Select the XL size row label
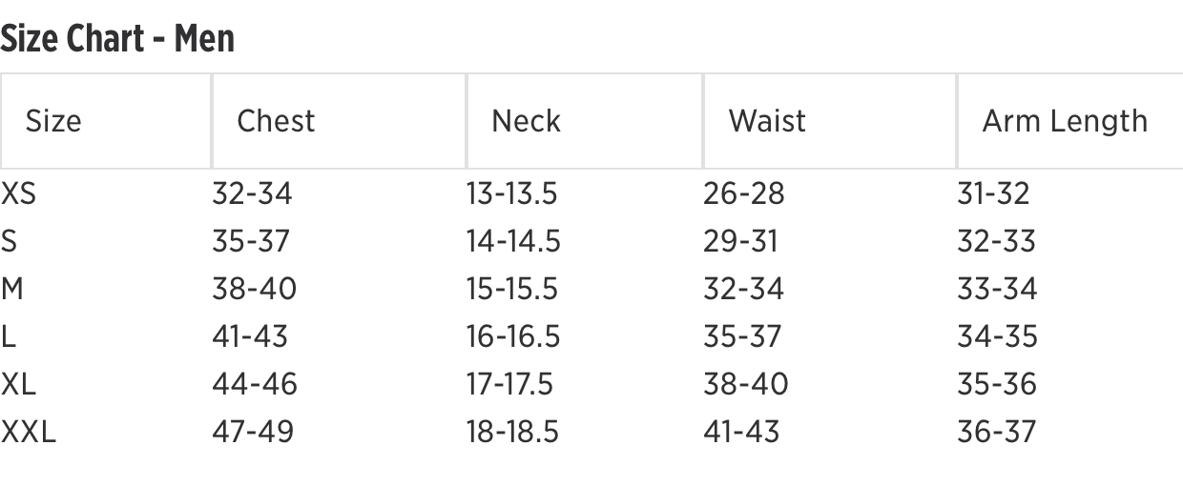 pos(18,384)
